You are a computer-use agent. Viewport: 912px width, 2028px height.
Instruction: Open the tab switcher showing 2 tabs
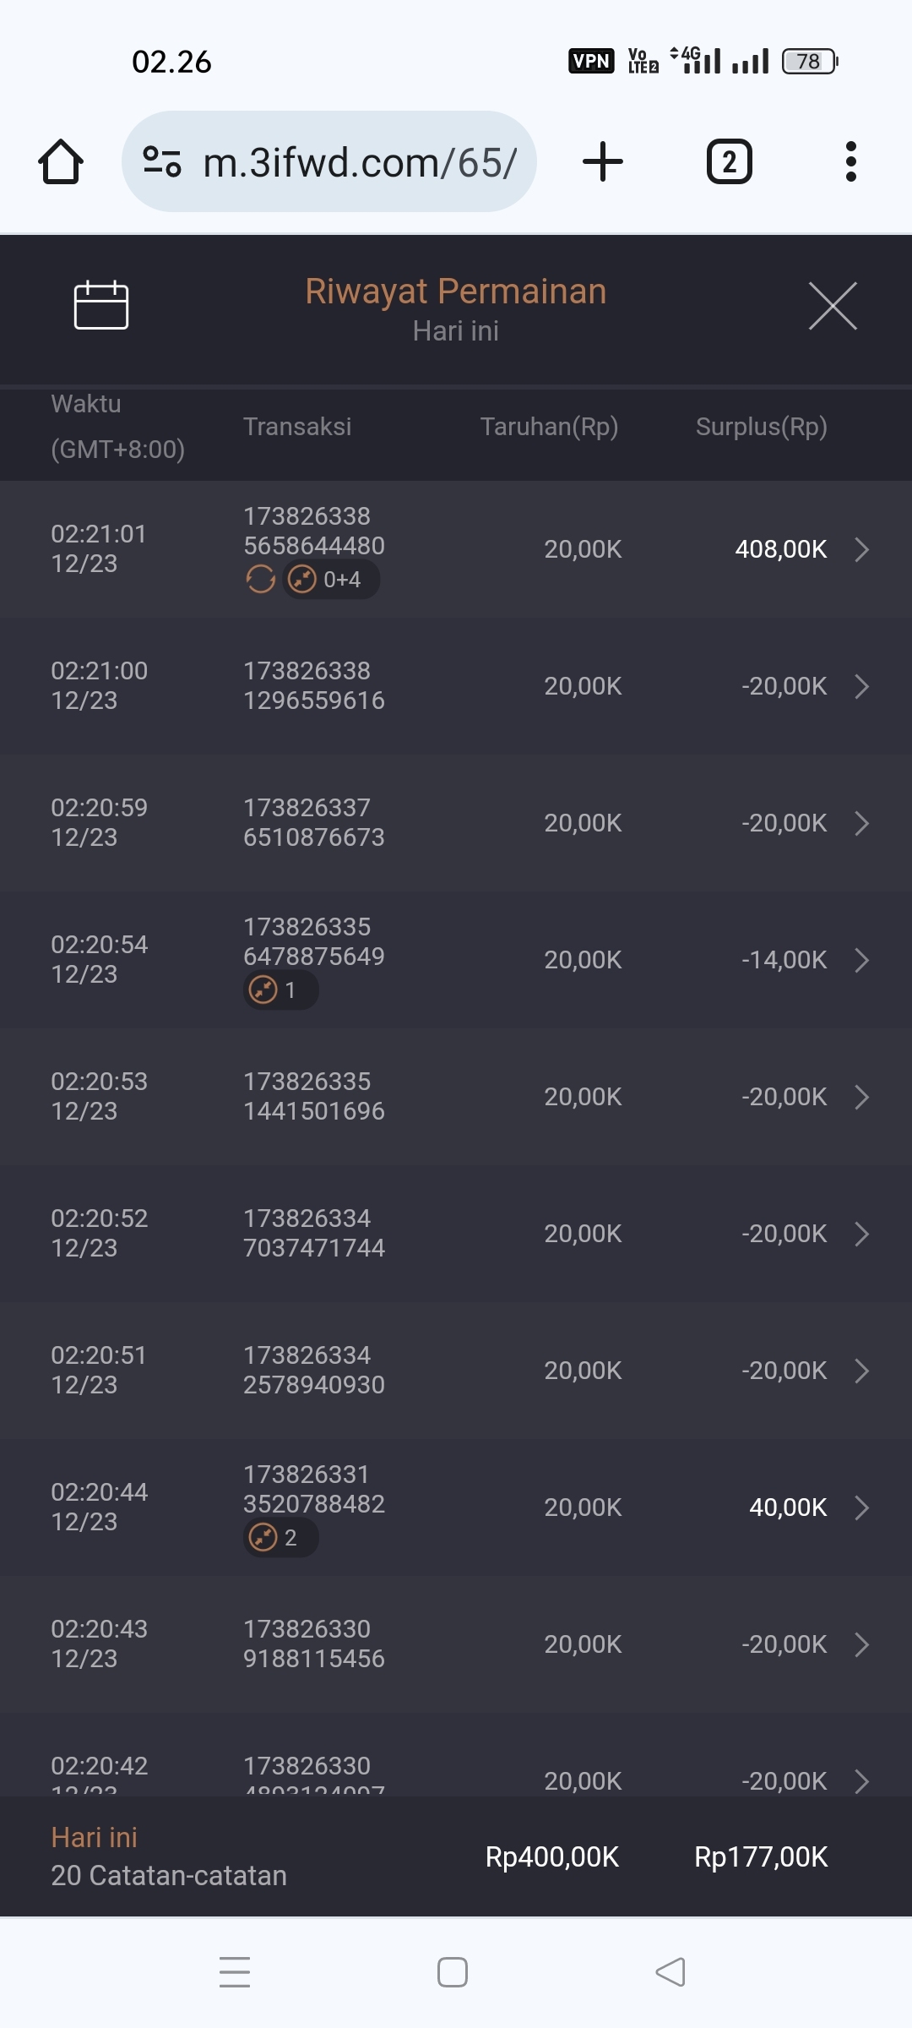729,161
